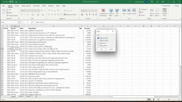Switch to Sheet2 tab
The width and height of the screenshot is (182, 102).
(21, 96)
